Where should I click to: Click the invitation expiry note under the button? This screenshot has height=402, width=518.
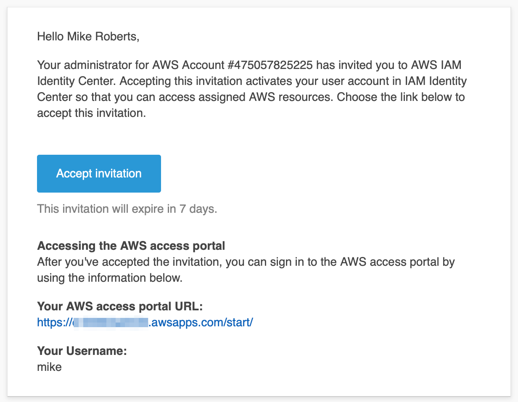click(x=127, y=209)
